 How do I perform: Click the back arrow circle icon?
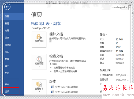(7, 7)
